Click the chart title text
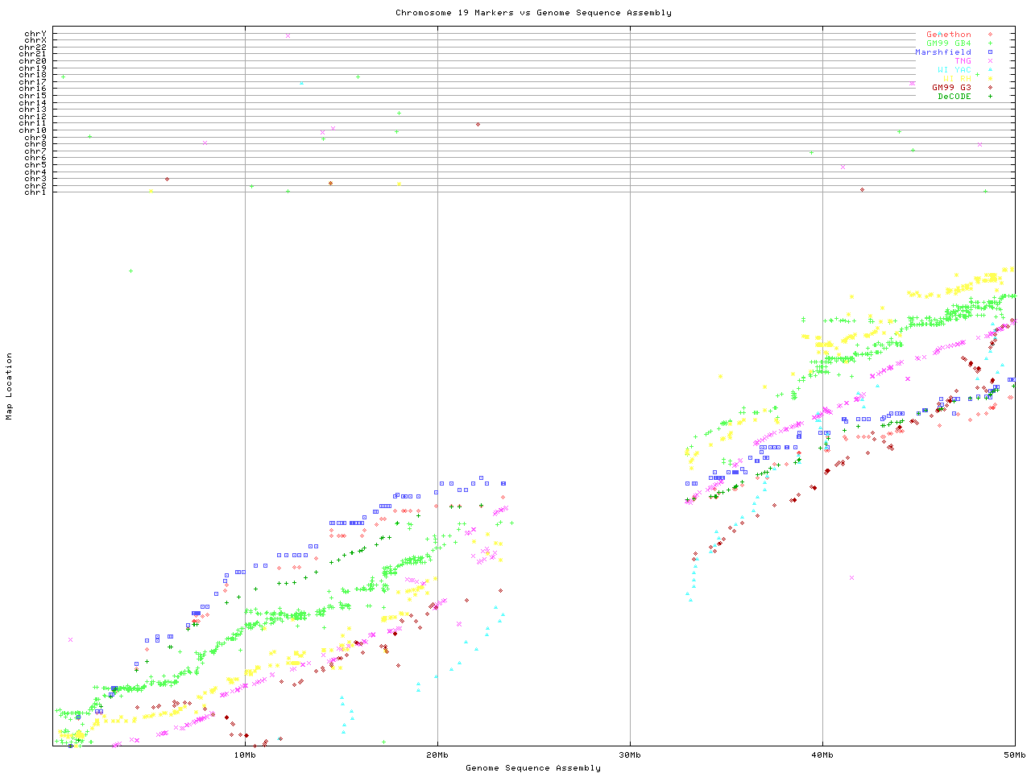This screenshot has height=773, width=1031. pyautogui.click(x=533, y=13)
